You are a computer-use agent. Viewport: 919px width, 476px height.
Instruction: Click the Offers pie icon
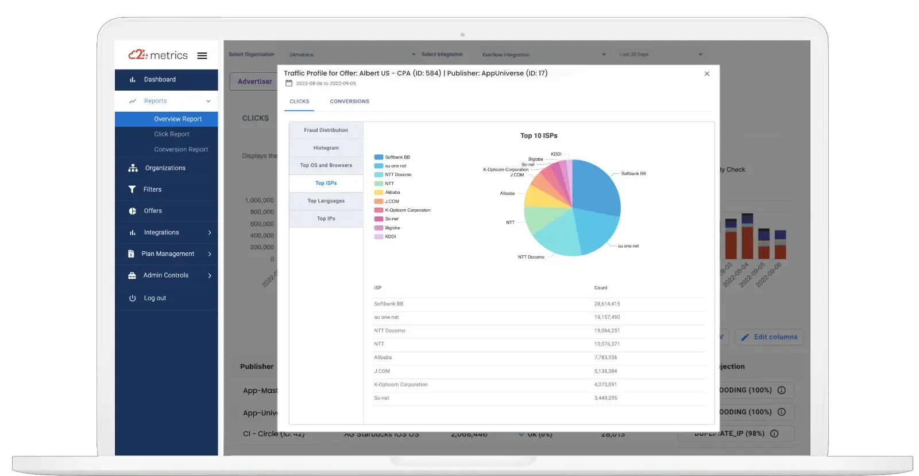[132, 211]
